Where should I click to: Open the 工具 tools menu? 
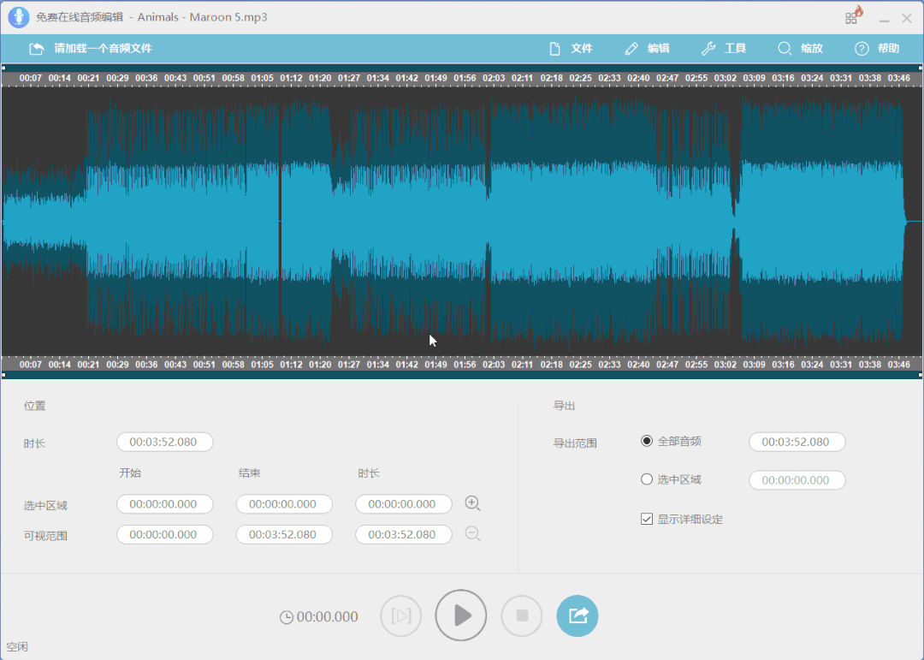pos(724,48)
